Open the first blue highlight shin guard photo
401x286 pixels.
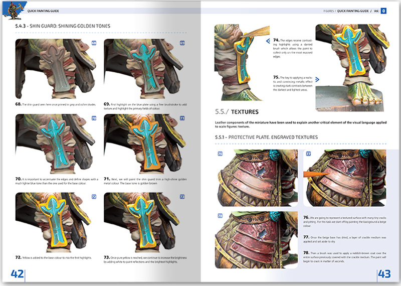[144, 69]
